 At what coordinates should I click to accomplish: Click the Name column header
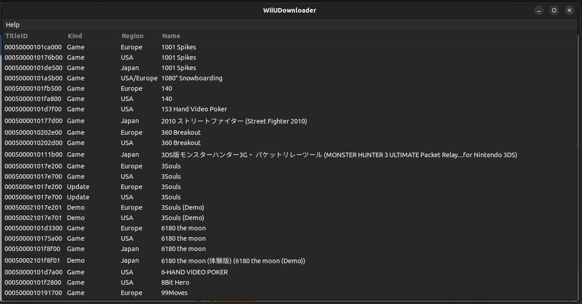point(171,36)
